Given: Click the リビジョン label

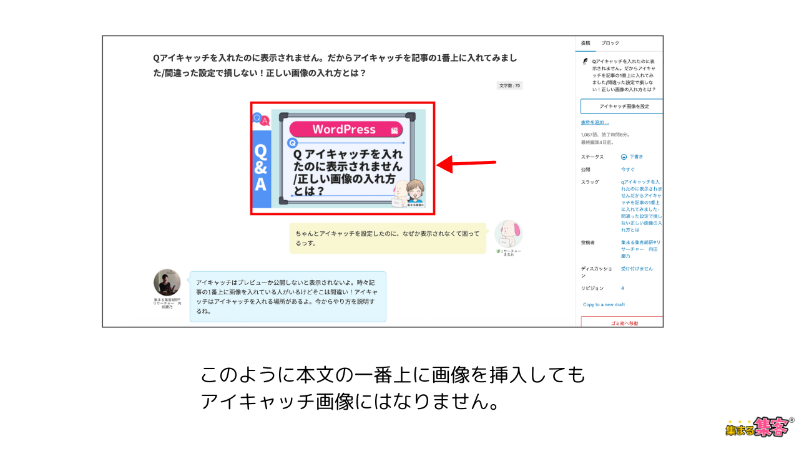Looking at the screenshot, I should click(592, 288).
